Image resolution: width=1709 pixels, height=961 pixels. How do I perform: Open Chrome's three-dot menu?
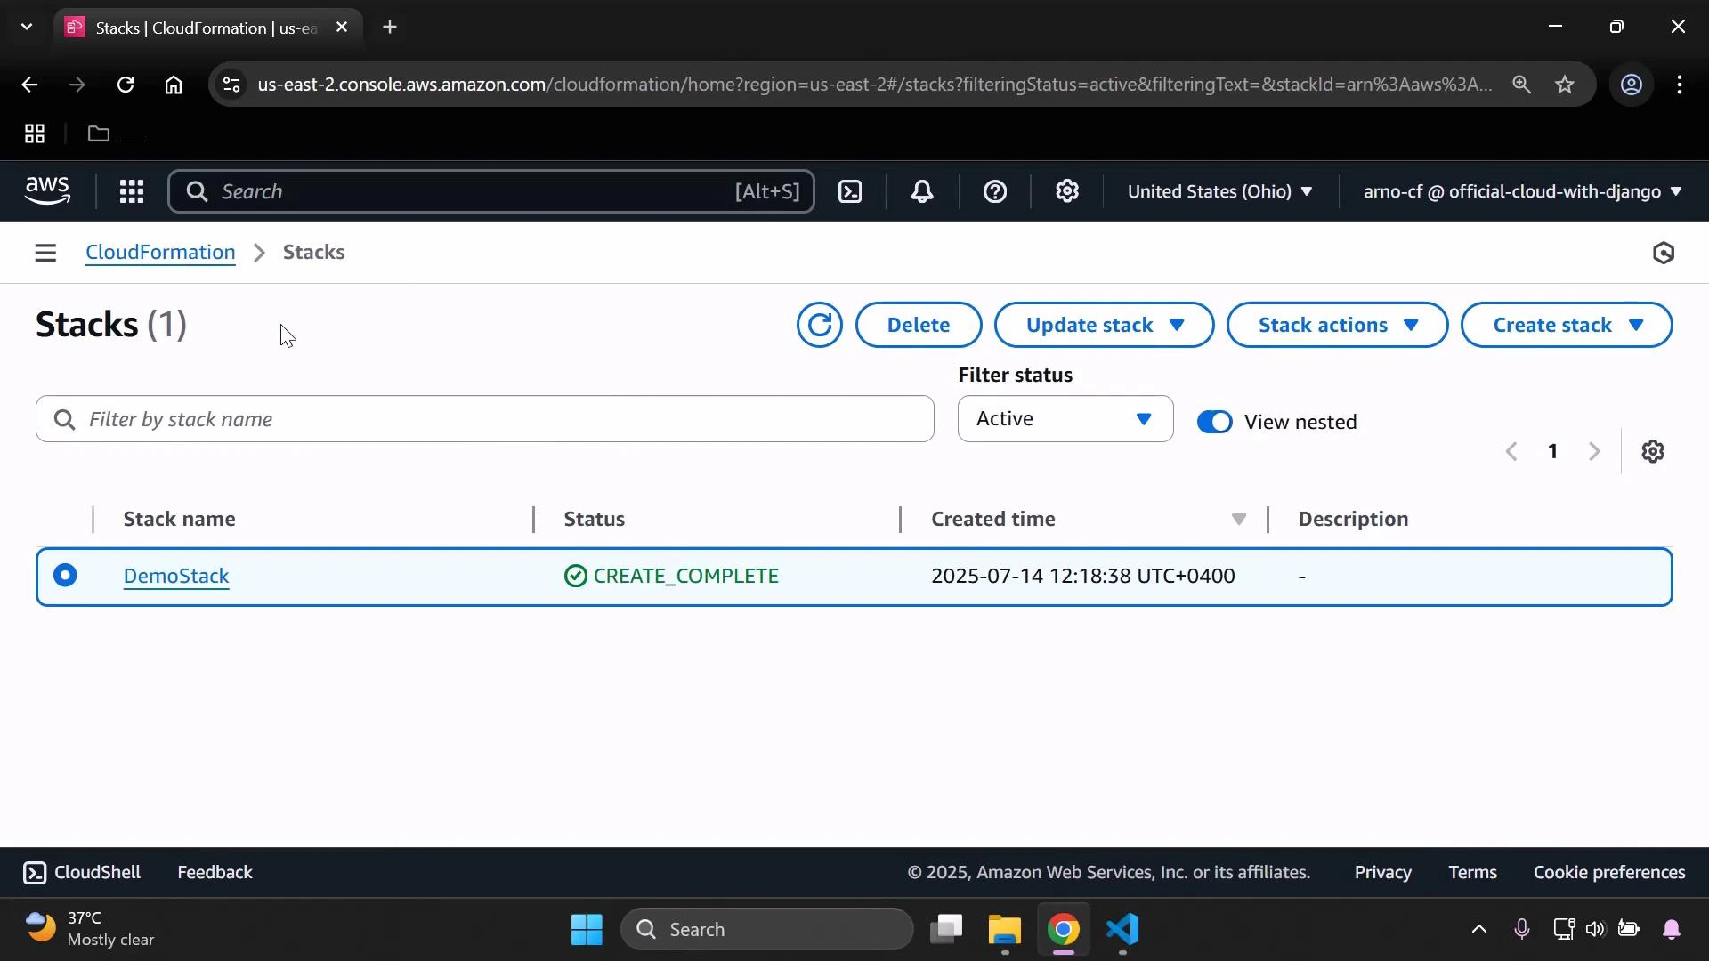pos(1681,85)
